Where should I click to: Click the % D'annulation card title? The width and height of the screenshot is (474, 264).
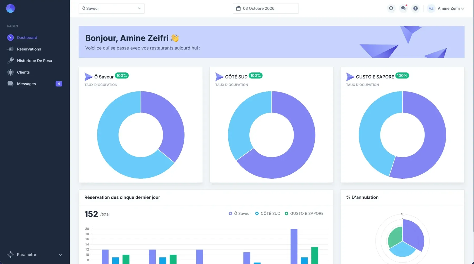[362, 197]
